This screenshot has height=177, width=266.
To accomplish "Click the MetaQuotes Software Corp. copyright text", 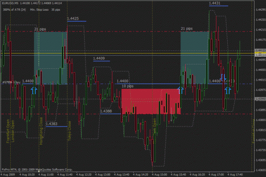I will [x=37, y=169].
